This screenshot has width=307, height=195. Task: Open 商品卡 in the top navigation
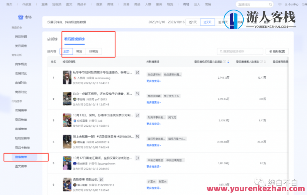click(81, 4)
